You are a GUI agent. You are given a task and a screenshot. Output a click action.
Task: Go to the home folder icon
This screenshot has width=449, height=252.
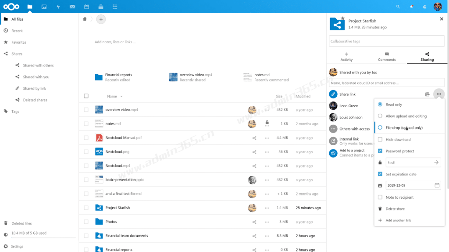(x=85, y=19)
